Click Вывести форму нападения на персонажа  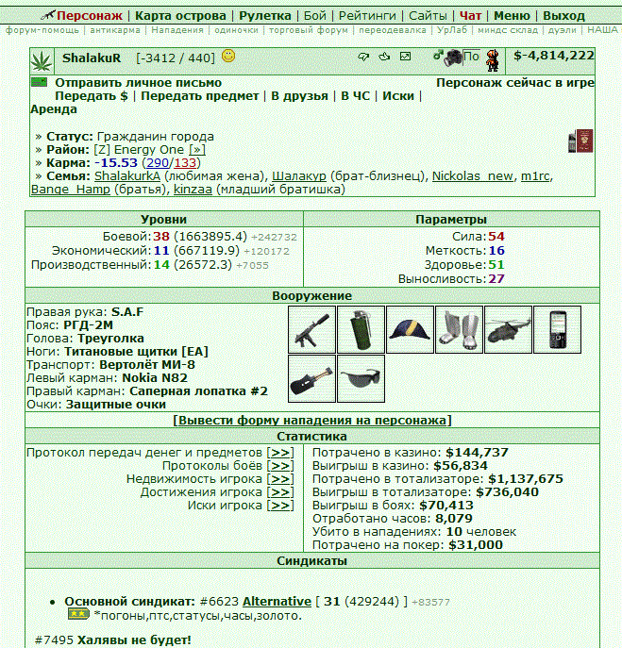311,421
